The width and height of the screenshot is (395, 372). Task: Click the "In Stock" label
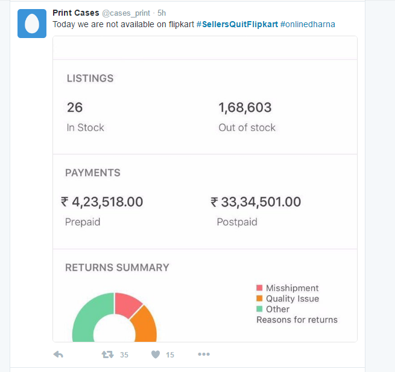(86, 127)
